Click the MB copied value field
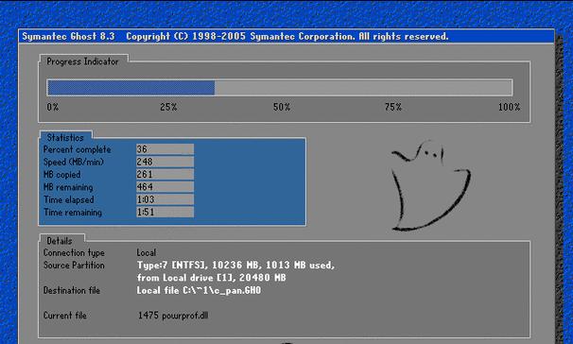Image resolution: width=573 pixels, height=344 pixels. click(165, 174)
